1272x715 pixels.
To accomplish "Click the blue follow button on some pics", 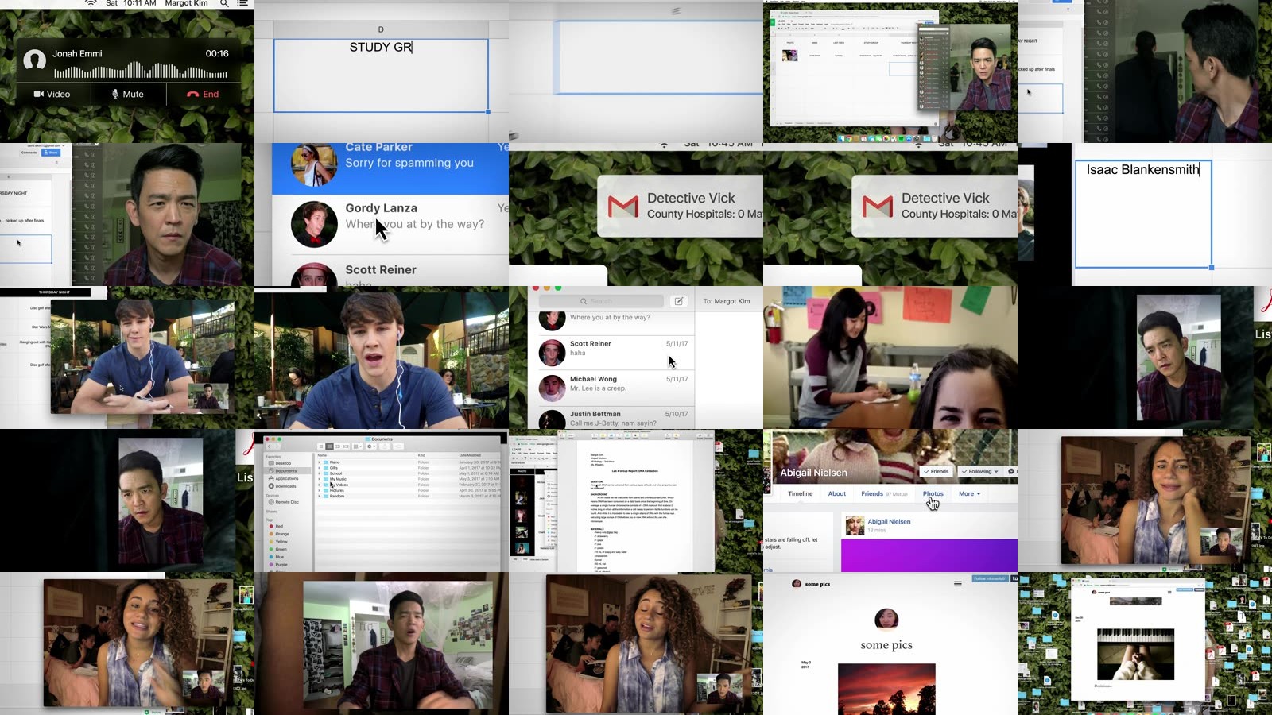I will pyautogui.click(x=991, y=578).
